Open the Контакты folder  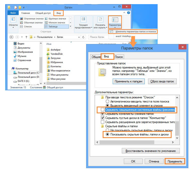tap(54, 66)
